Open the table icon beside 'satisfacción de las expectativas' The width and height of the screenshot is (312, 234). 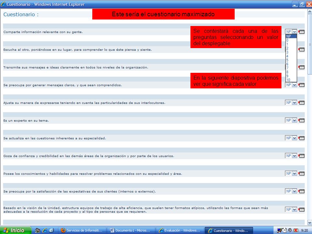[302, 191]
